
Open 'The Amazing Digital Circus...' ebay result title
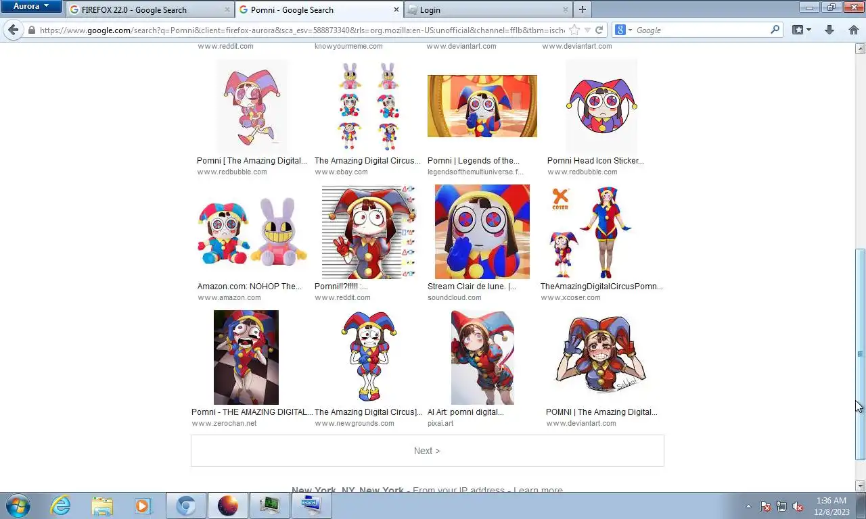367,161
